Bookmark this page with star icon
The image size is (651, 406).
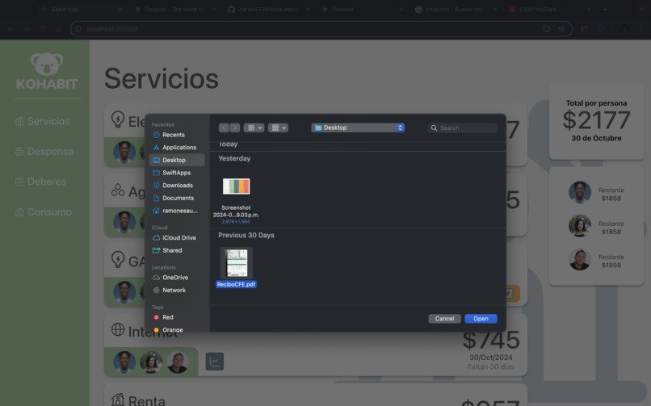click(561, 29)
